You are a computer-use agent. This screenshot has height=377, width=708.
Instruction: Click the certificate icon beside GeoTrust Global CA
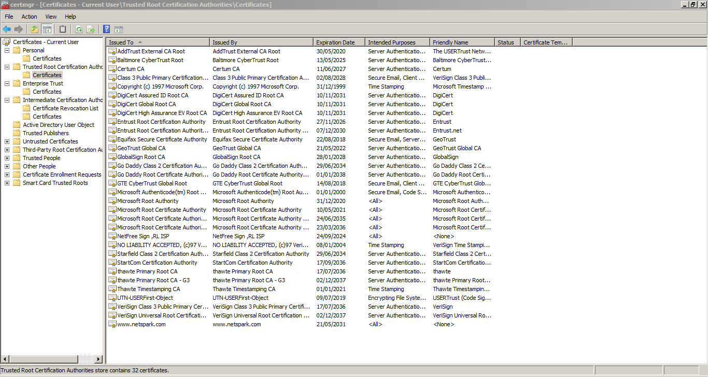tap(112, 148)
